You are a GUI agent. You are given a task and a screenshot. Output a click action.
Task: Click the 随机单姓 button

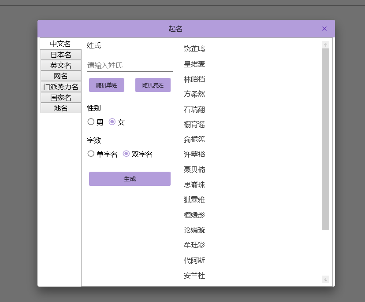pyautogui.click(x=106, y=85)
